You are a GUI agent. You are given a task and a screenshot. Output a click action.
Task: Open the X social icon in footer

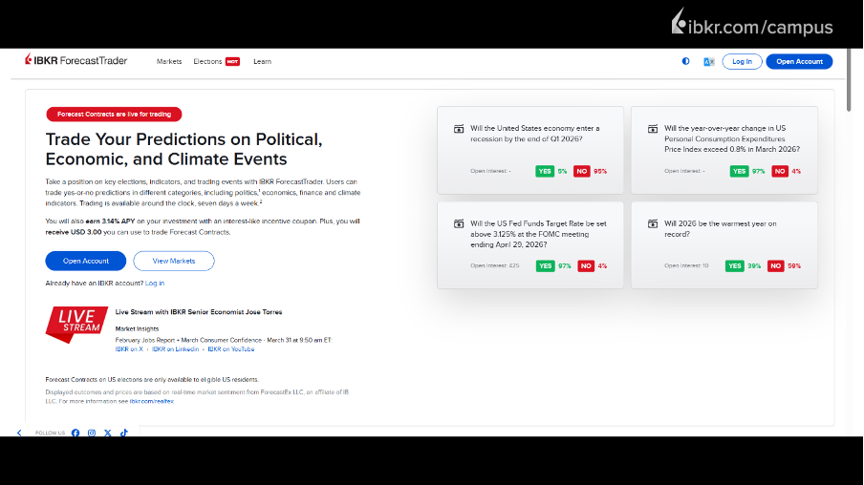click(x=108, y=432)
